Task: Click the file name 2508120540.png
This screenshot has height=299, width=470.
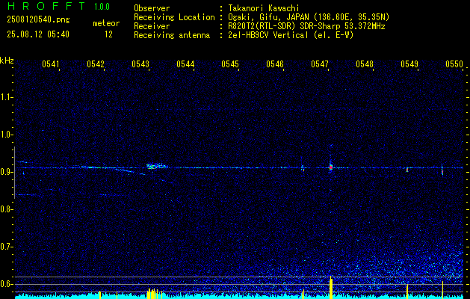Action: point(38,20)
